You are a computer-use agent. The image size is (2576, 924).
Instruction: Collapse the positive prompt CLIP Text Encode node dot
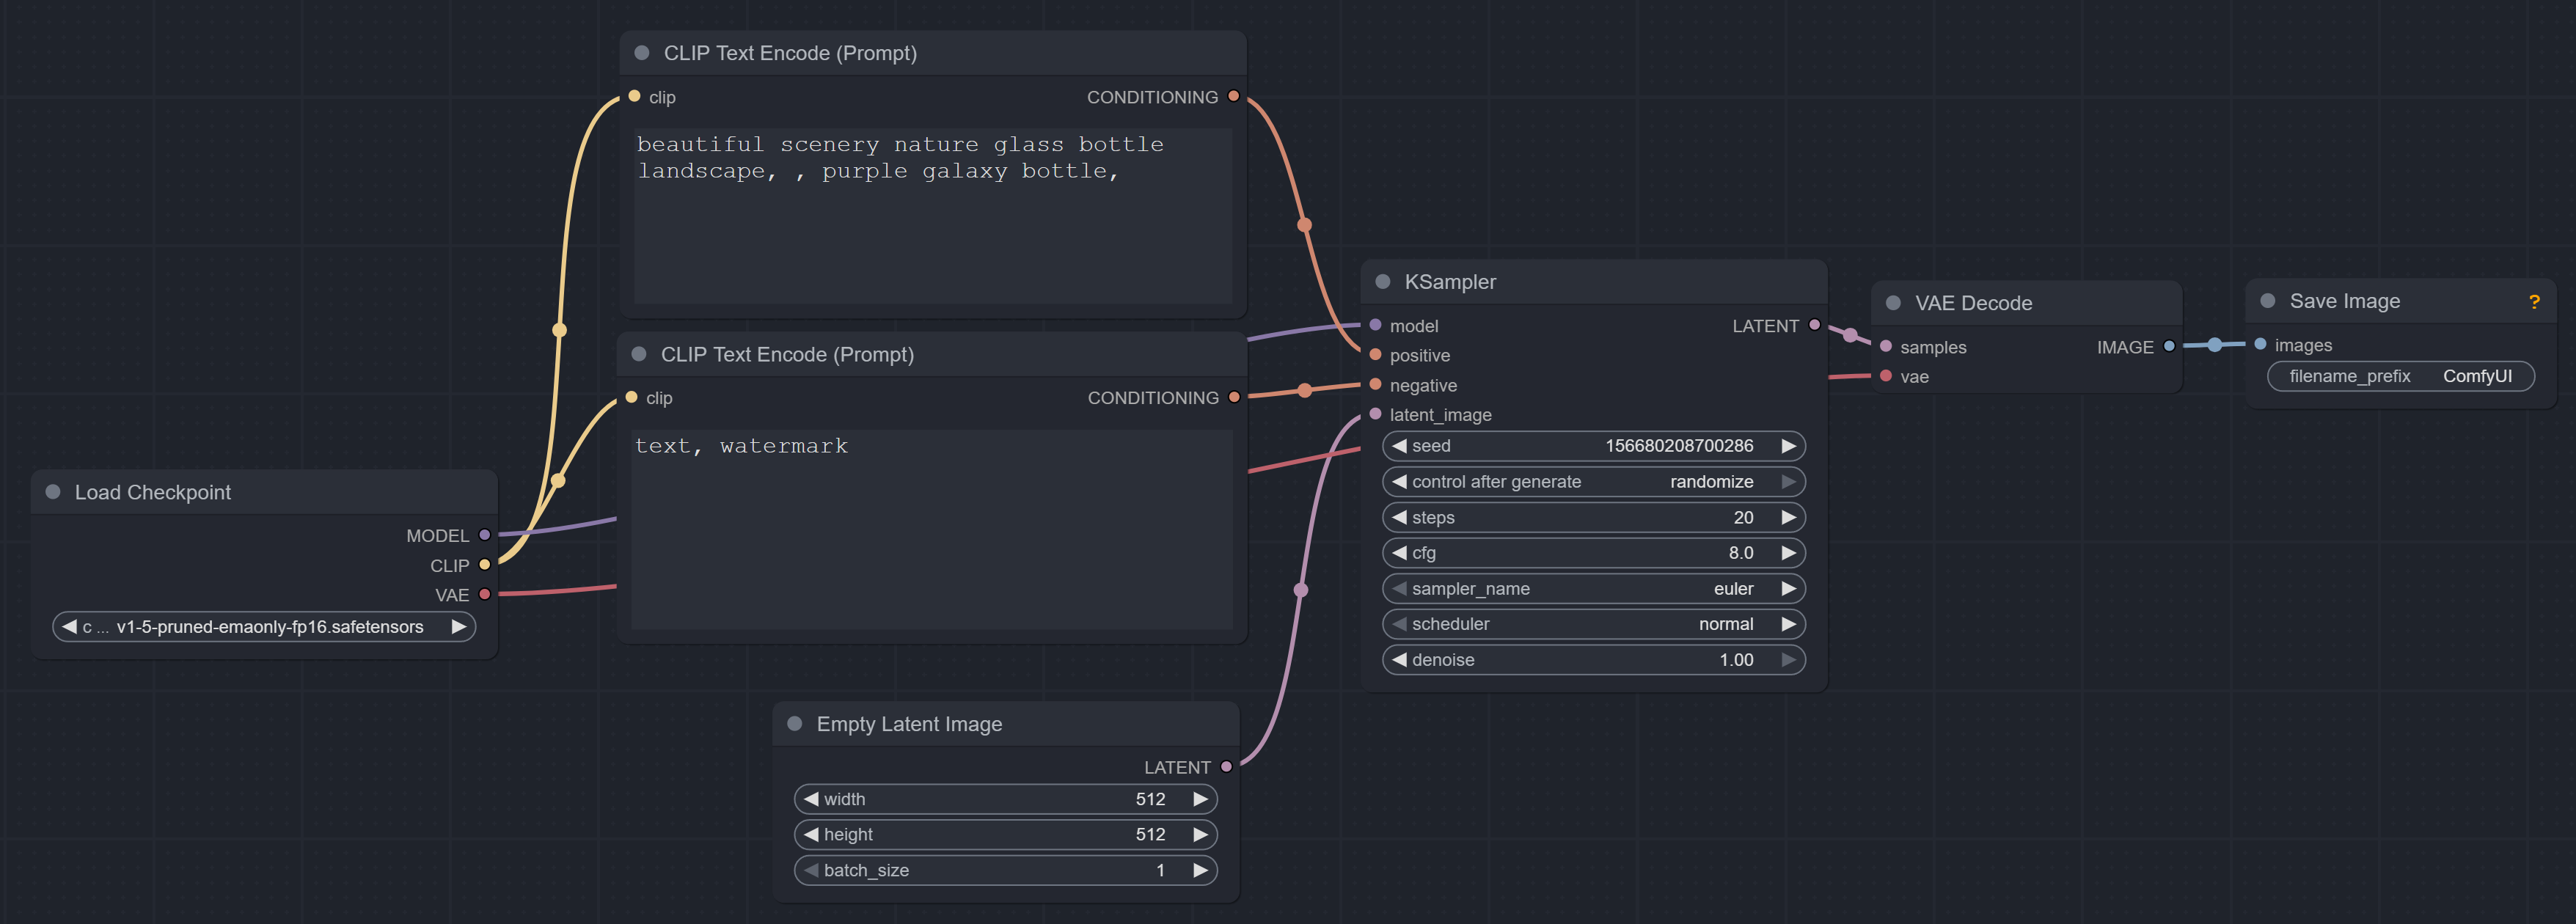coord(642,53)
